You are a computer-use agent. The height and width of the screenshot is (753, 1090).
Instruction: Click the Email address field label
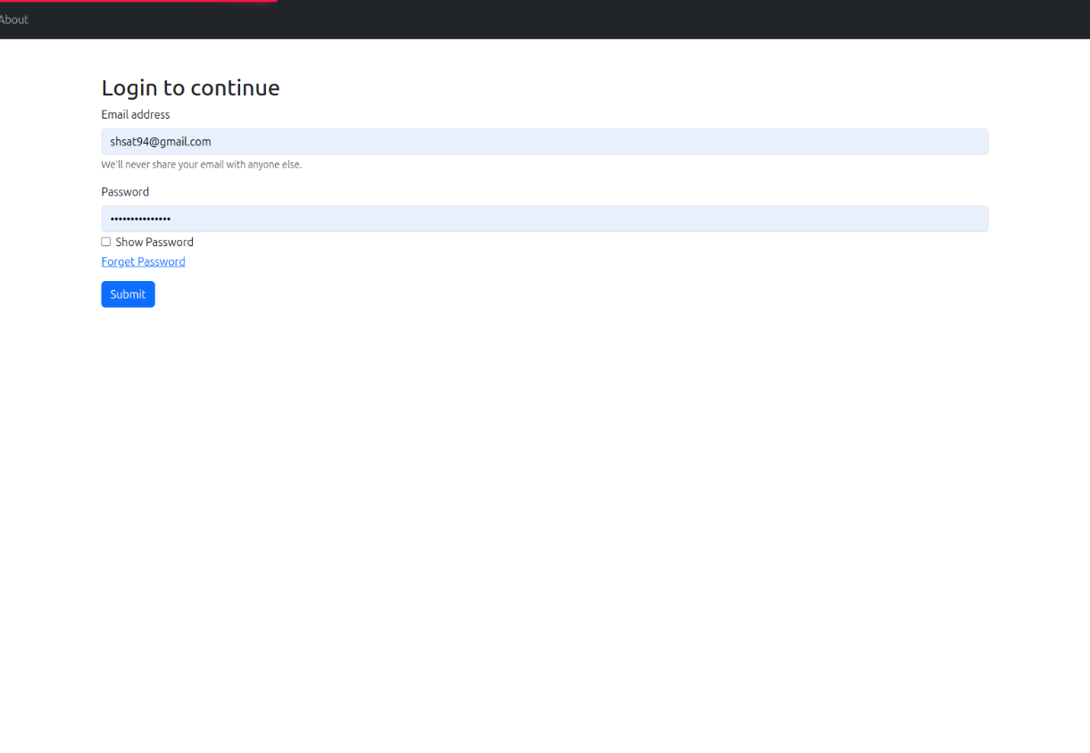click(x=136, y=115)
